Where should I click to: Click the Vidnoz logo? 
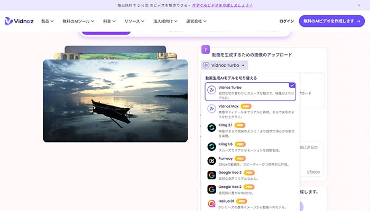(x=19, y=21)
